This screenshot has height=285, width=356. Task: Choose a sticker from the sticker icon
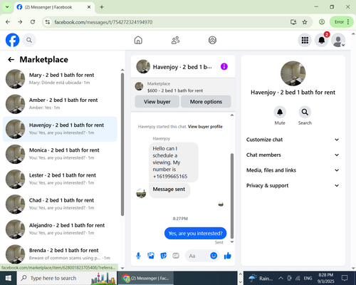(164, 256)
